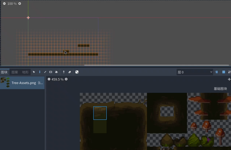Switch to the 图块 tab
The height and width of the screenshot is (150, 231).
point(4,72)
